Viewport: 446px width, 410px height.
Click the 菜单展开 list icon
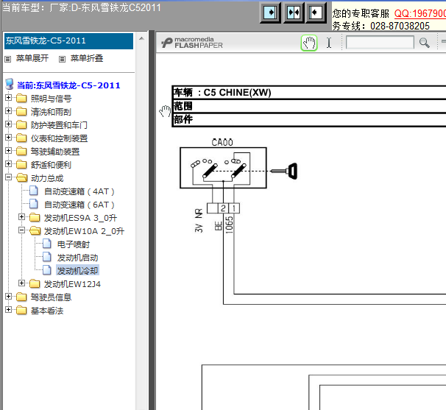pyautogui.click(x=8, y=59)
